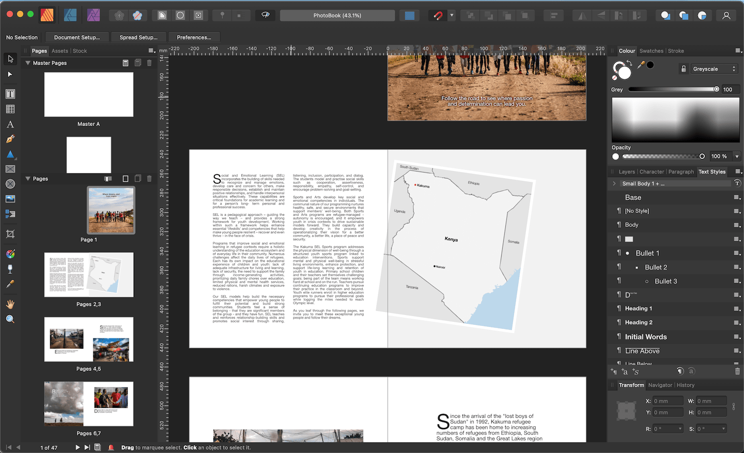Click the Document Setup button
The height and width of the screenshot is (453, 744).
click(77, 37)
